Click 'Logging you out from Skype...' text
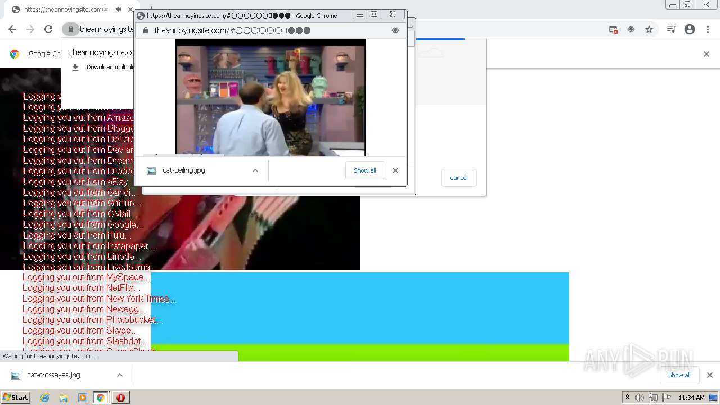This screenshot has height=405, width=720. tap(80, 331)
